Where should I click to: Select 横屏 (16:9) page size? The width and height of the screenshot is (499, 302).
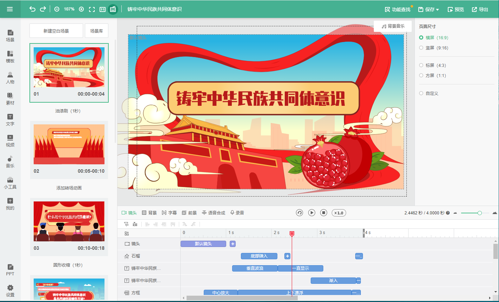point(433,37)
